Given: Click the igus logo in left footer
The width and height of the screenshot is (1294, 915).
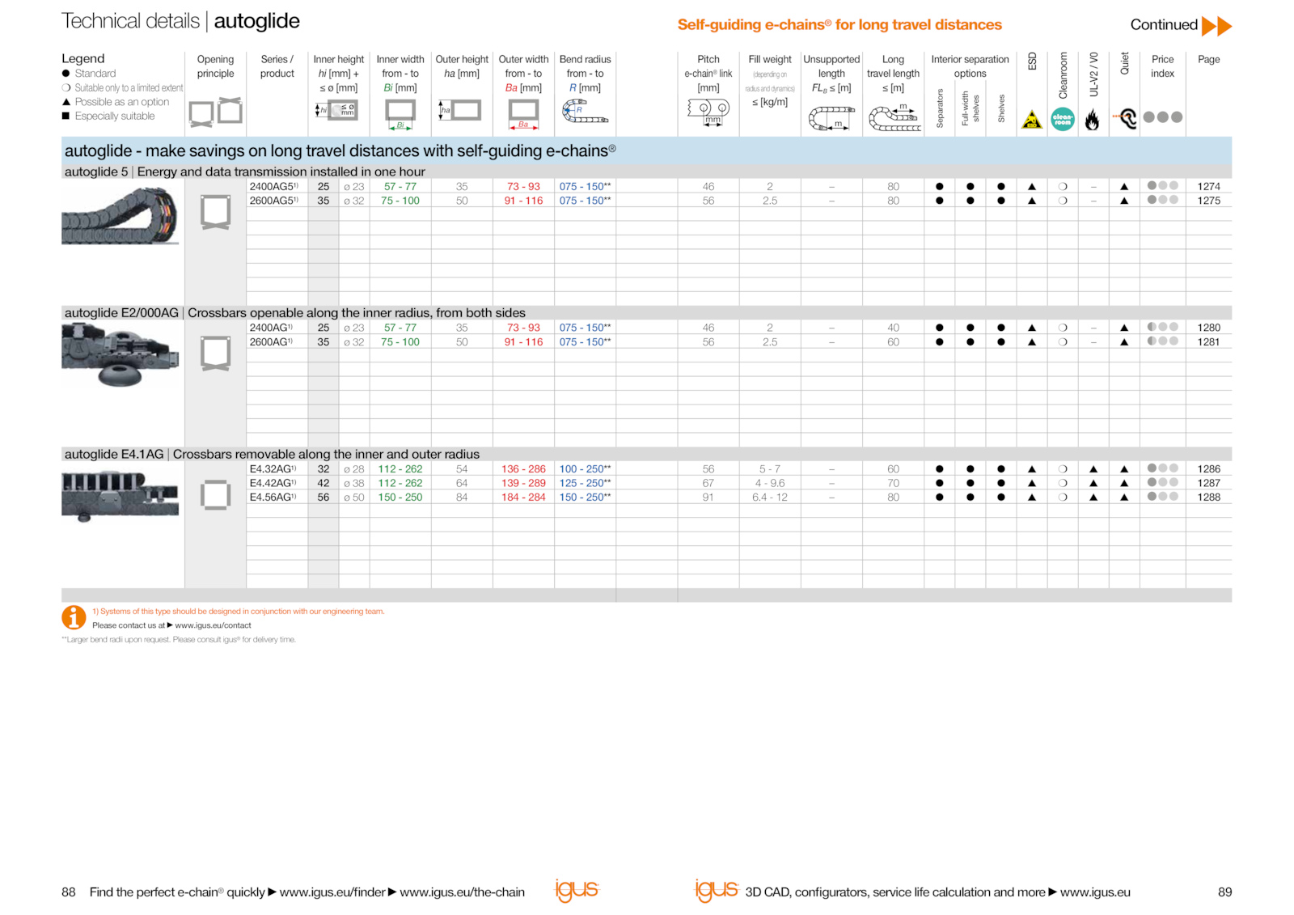Looking at the screenshot, I should click(x=577, y=890).
